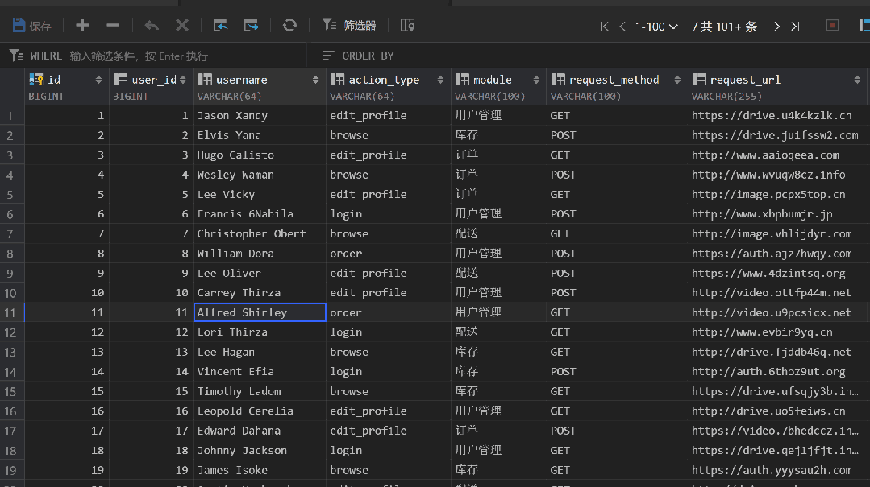This screenshot has height=487, width=870.
Task: Click the order action cell for William Dora
Action: coord(389,254)
